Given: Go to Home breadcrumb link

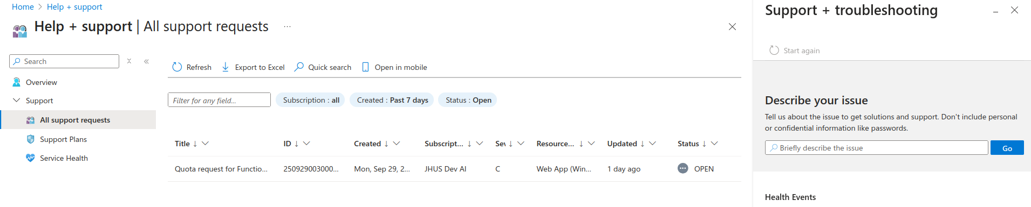Looking at the screenshot, I should tap(23, 7).
